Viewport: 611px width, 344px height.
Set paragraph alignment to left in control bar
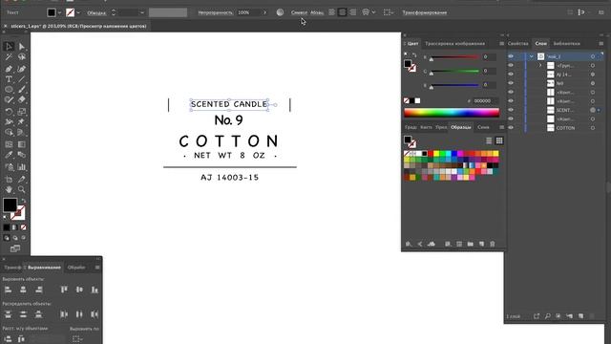tap(331, 12)
